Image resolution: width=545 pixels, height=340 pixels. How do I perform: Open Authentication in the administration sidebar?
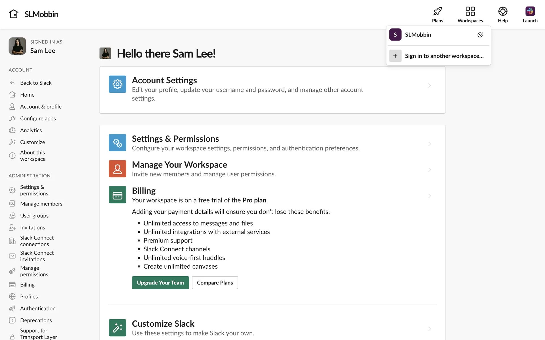pyautogui.click(x=38, y=308)
